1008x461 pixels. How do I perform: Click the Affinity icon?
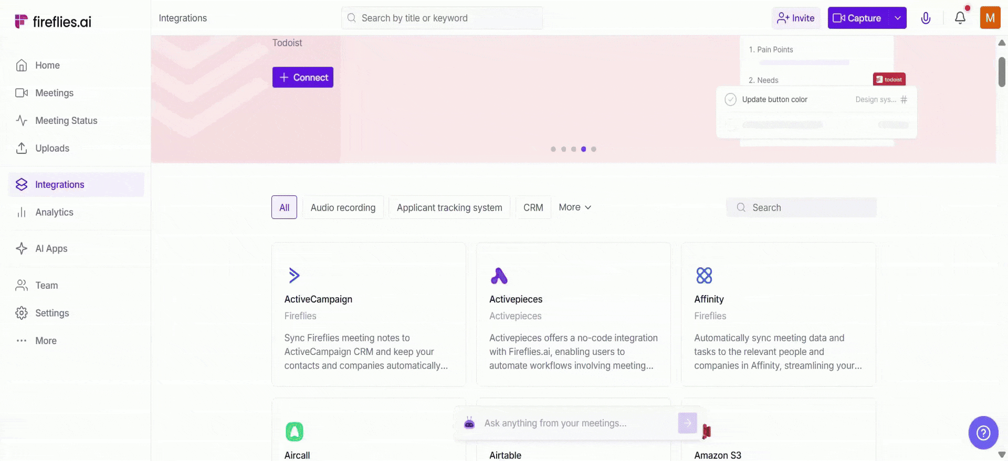704,275
